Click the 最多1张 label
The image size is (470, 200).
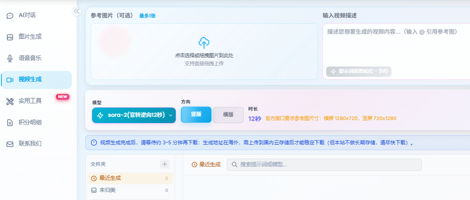(147, 16)
